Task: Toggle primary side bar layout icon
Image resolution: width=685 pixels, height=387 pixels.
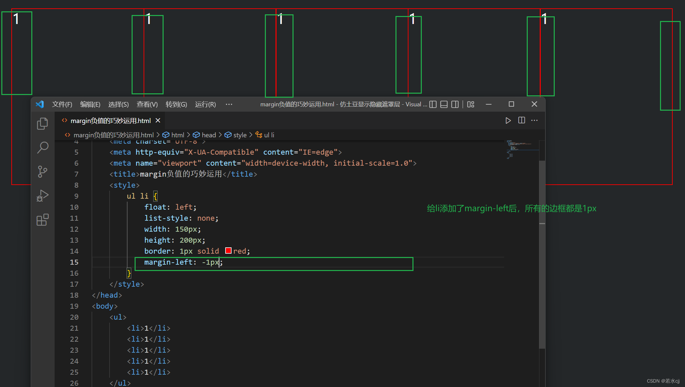Action: 433,104
